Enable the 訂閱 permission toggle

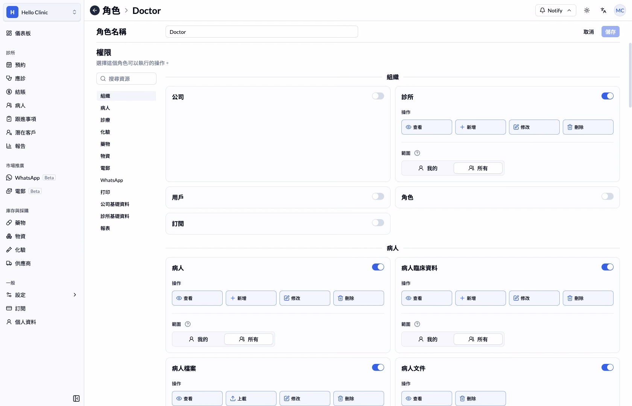(x=378, y=223)
